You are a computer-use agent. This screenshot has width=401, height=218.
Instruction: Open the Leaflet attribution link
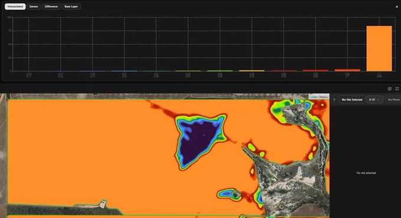[x=313, y=97]
